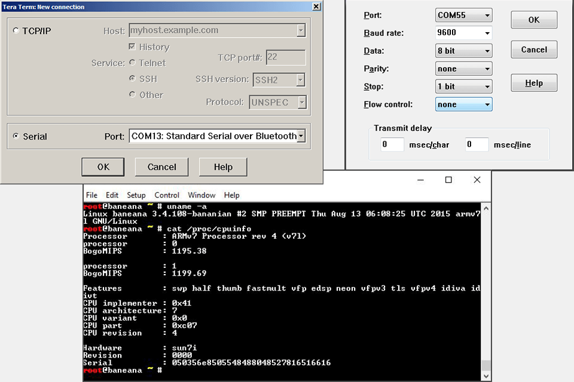Click the 'uname -a' command text
Screen dimensions: 574x382
tap(187, 207)
